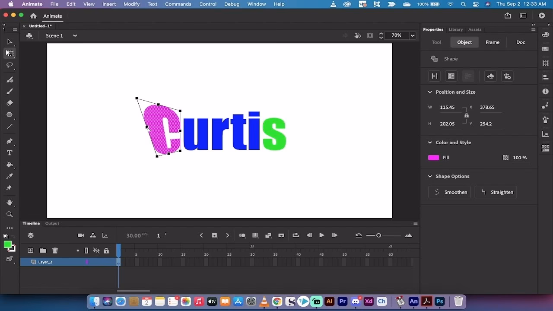Toggle width-height proportion lock
The height and width of the screenshot is (311, 553).
[x=466, y=115]
